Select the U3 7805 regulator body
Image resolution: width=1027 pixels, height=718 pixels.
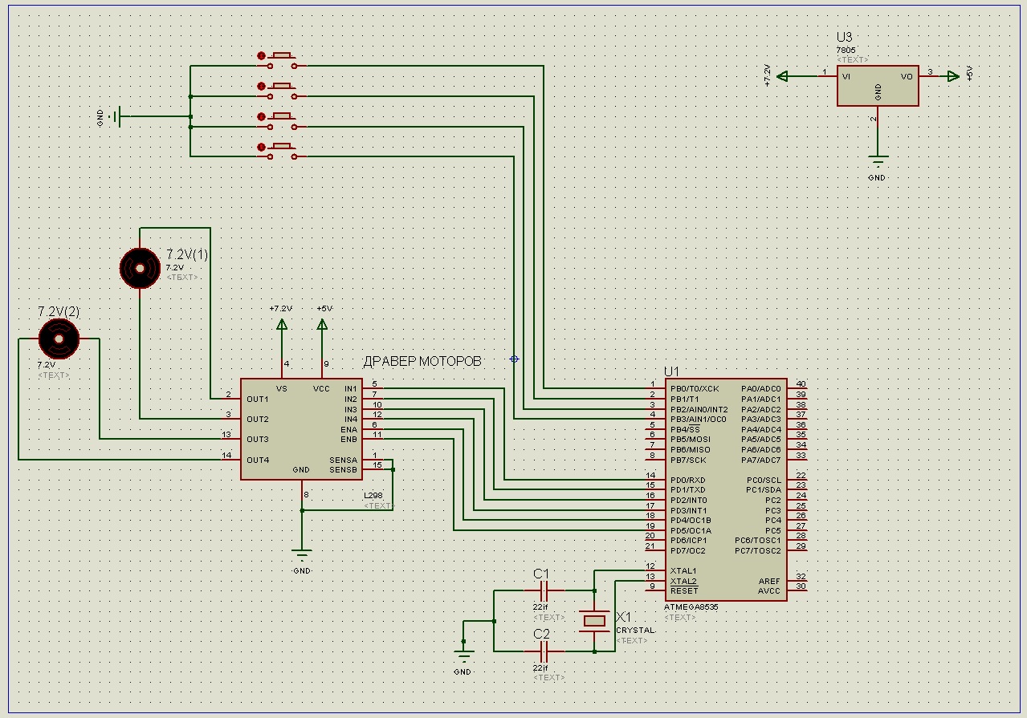point(878,86)
